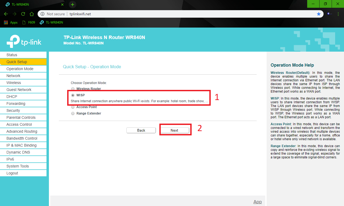Open the Forwarding menu
Screen dimensions: 344x206
pyautogui.click(x=23, y=104)
